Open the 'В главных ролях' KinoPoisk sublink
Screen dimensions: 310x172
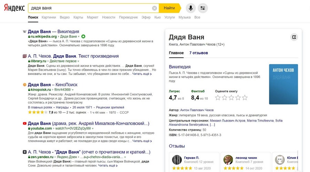click(x=40, y=107)
